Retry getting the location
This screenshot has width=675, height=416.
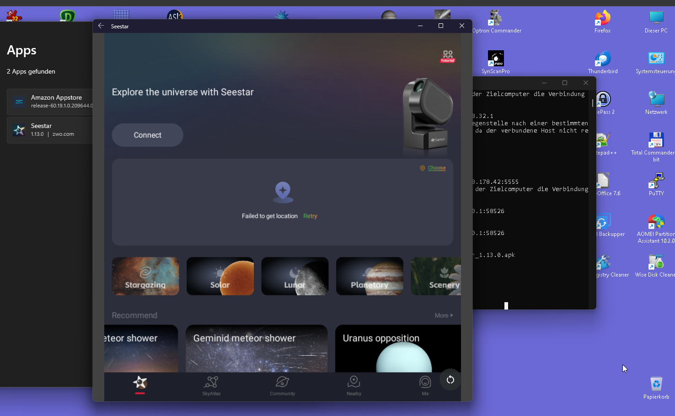coord(310,216)
